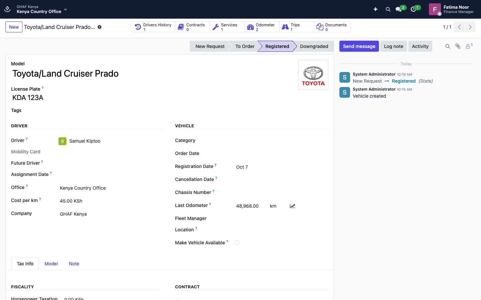This screenshot has height=300, width=481.
Task: Select the Office field Kenya Country Office
Action: [x=83, y=188]
